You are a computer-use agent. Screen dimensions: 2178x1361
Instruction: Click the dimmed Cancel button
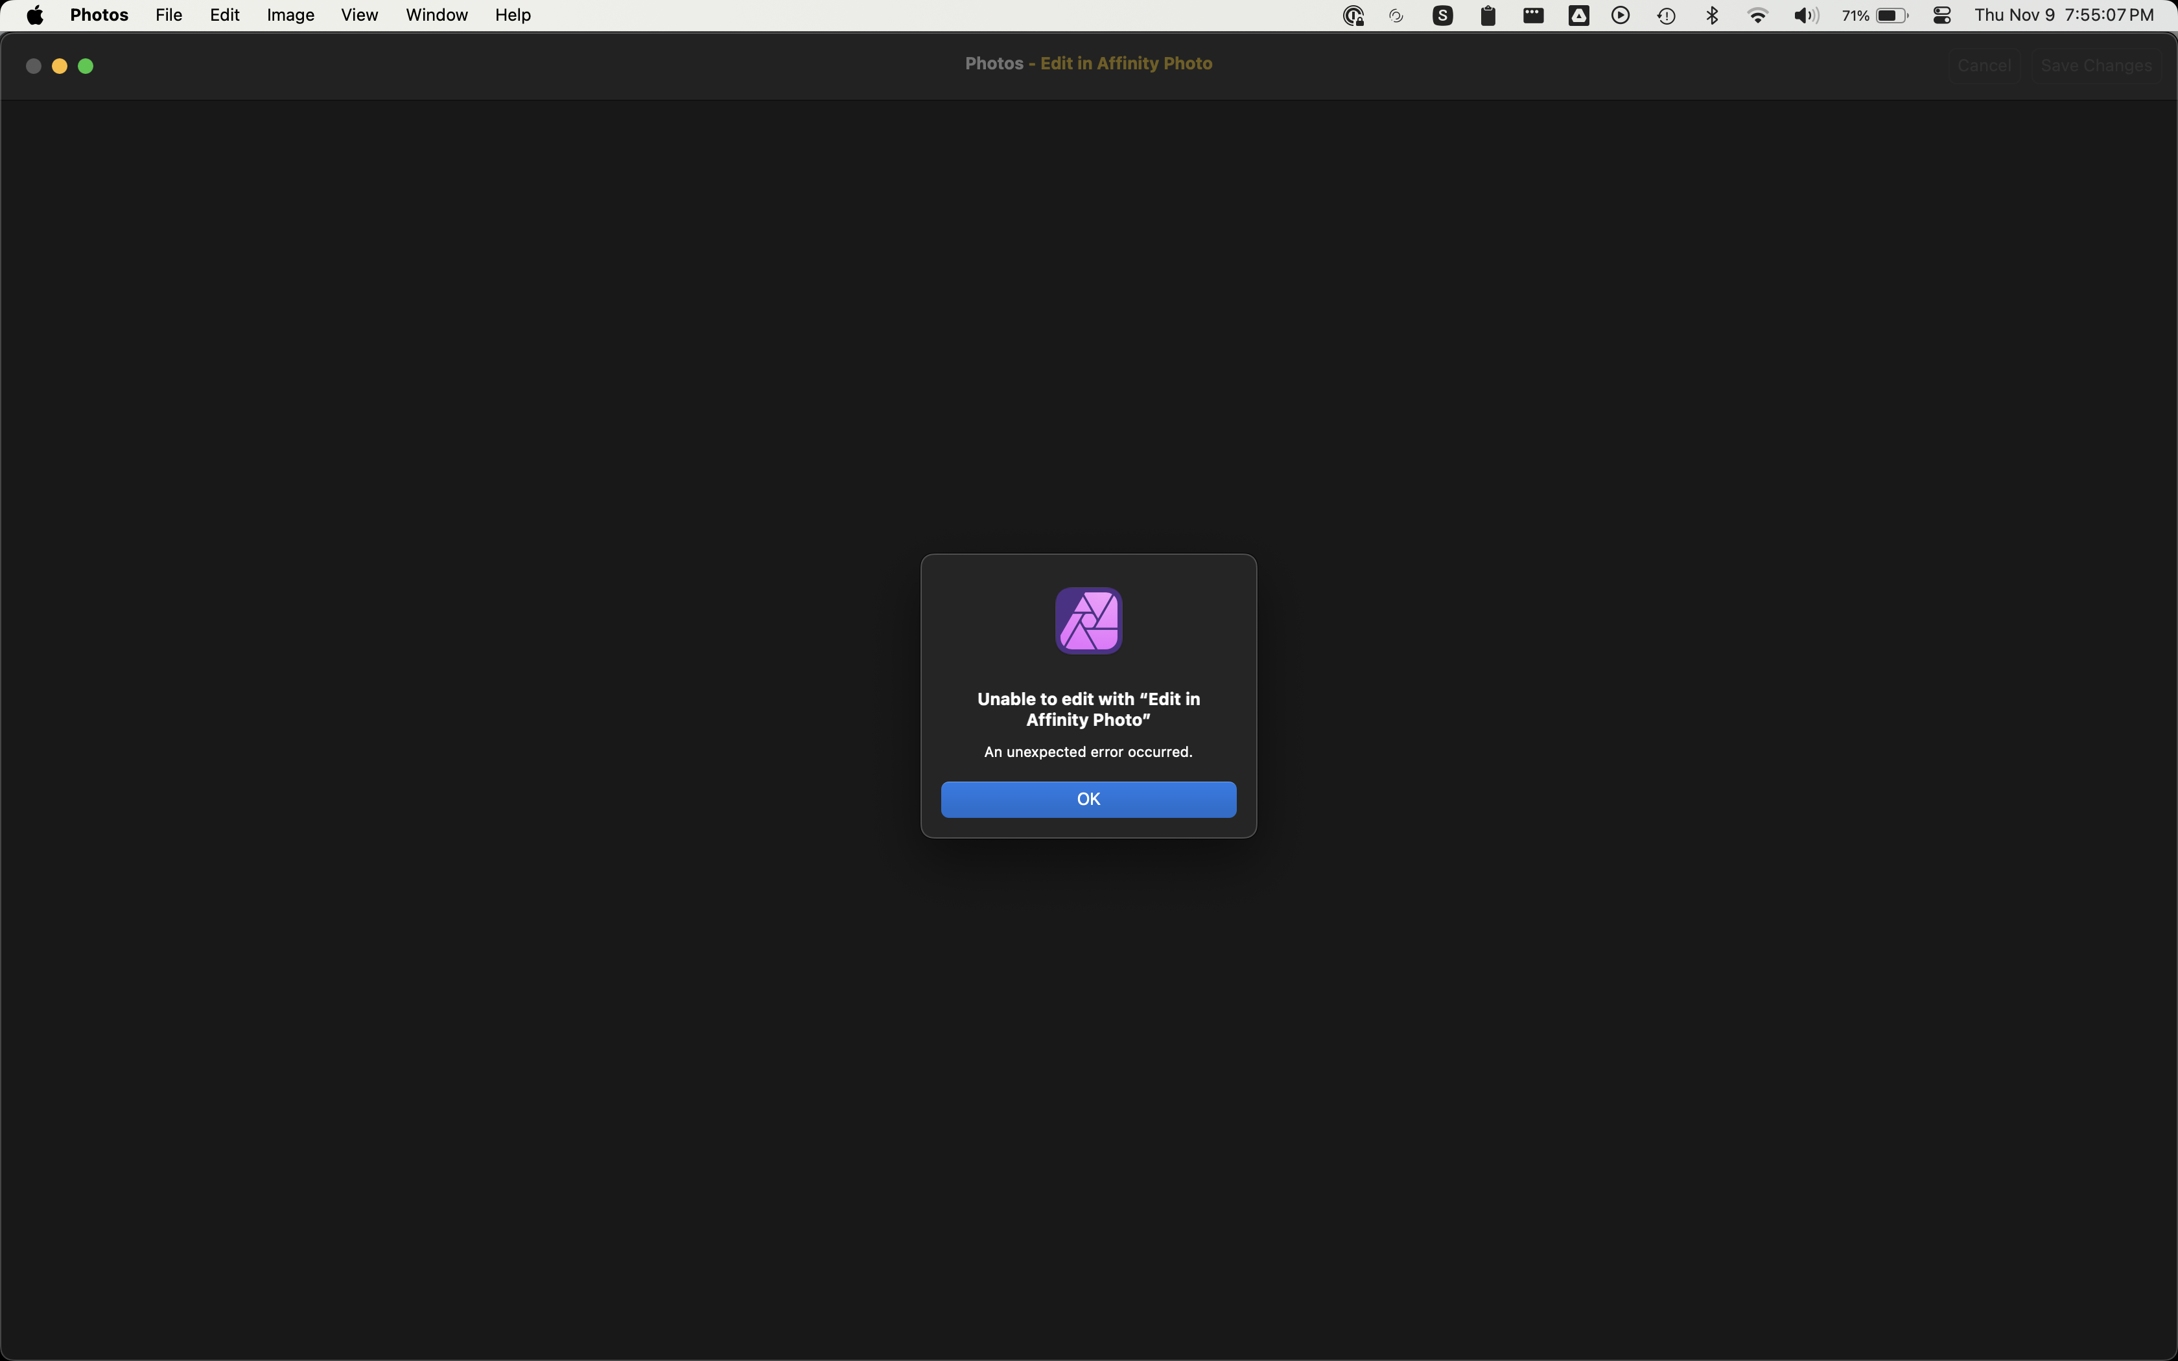1984,65
